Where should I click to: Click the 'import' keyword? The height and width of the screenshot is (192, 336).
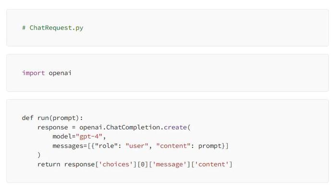pos(33,73)
